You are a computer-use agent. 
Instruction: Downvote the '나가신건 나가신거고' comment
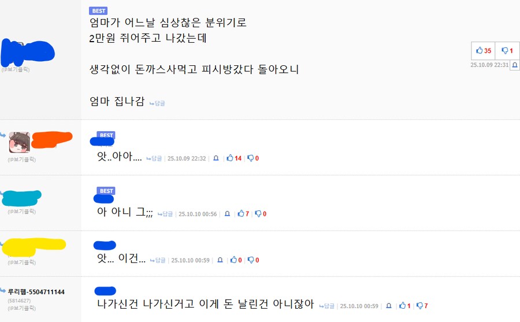422,306
